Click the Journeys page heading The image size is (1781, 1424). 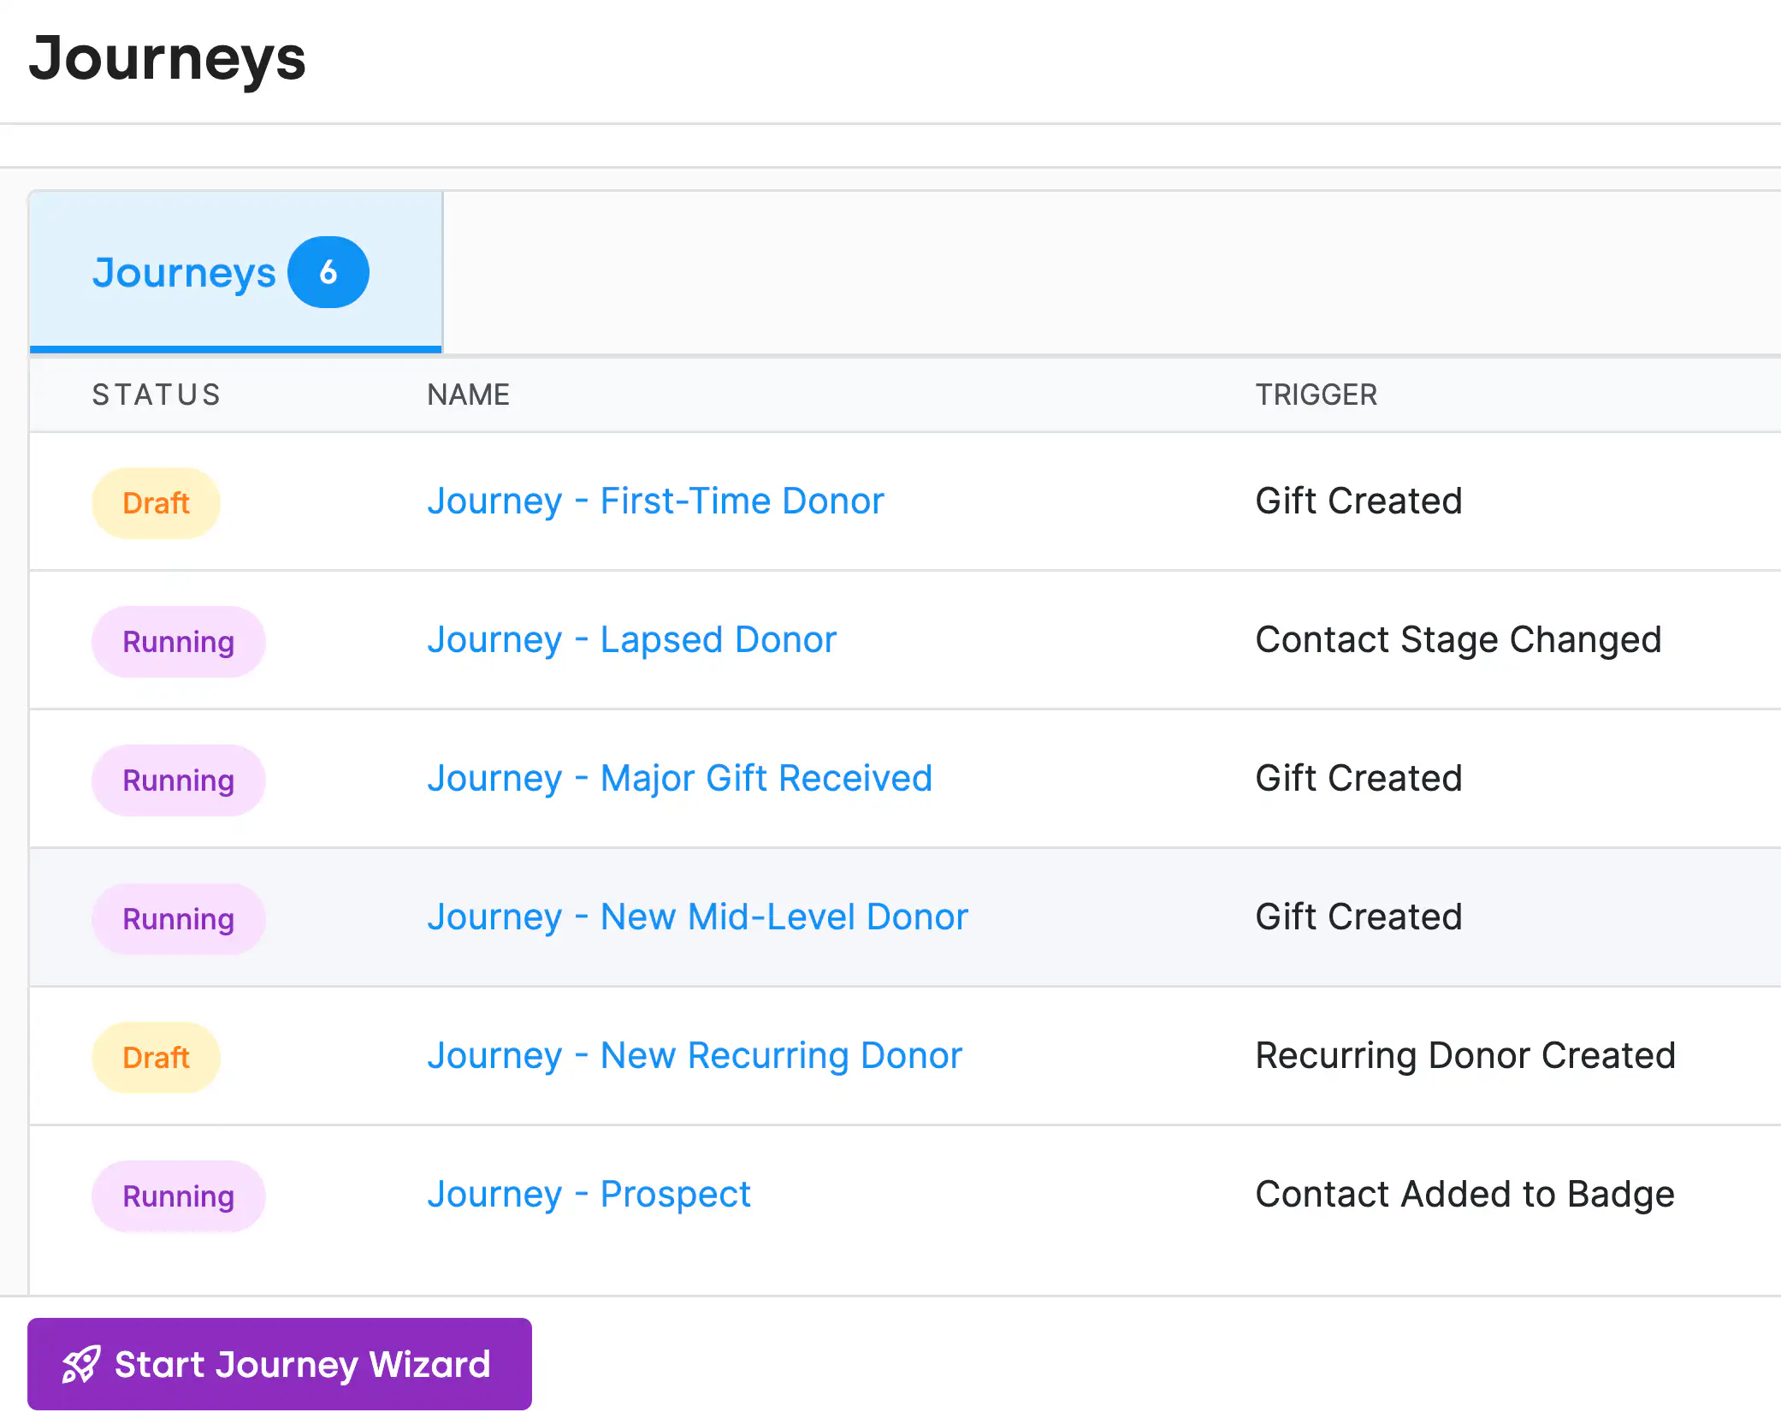pyautogui.click(x=167, y=60)
